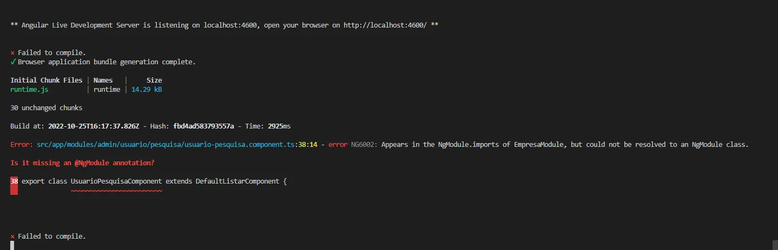Click the underlined UsuarioPesquisaComponent class name
The height and width of the screenshot is (250, 778).
(116, 181)
